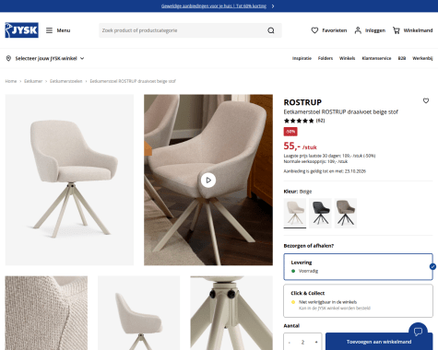
Task: Open the Folders menu item
Action: click(x=326, y=58)
